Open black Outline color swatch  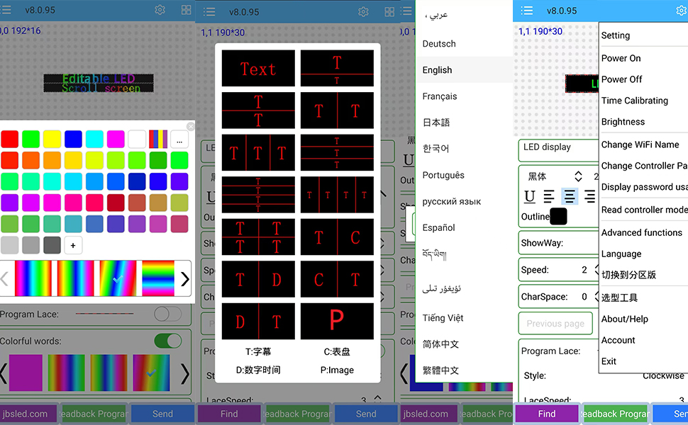tap(558, 217)
